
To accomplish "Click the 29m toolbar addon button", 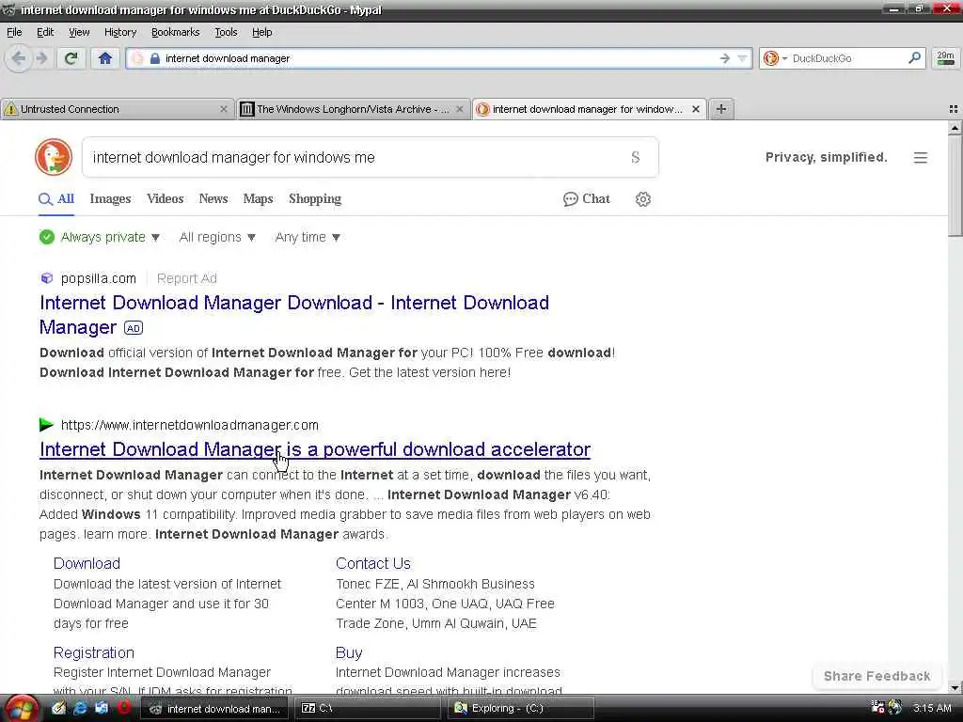I will (x=946, y=58).
